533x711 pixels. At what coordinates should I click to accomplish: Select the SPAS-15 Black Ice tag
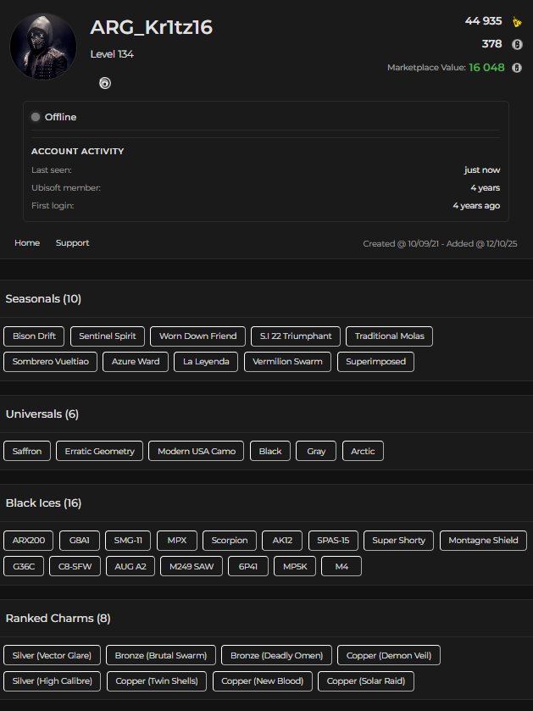click(x=333, y=540)
